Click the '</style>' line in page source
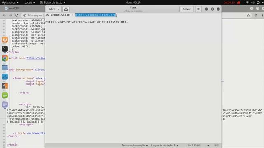This screenshot has height=148, width=264. coord(13,52)
